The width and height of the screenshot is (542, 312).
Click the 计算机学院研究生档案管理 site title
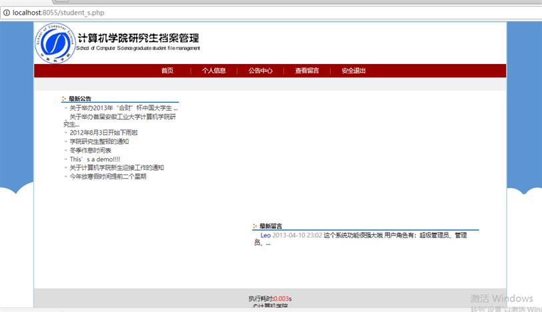coord(138,39)
